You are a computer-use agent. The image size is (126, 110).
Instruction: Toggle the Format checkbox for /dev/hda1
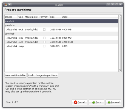pyautogui.click(x=44, y=30)
